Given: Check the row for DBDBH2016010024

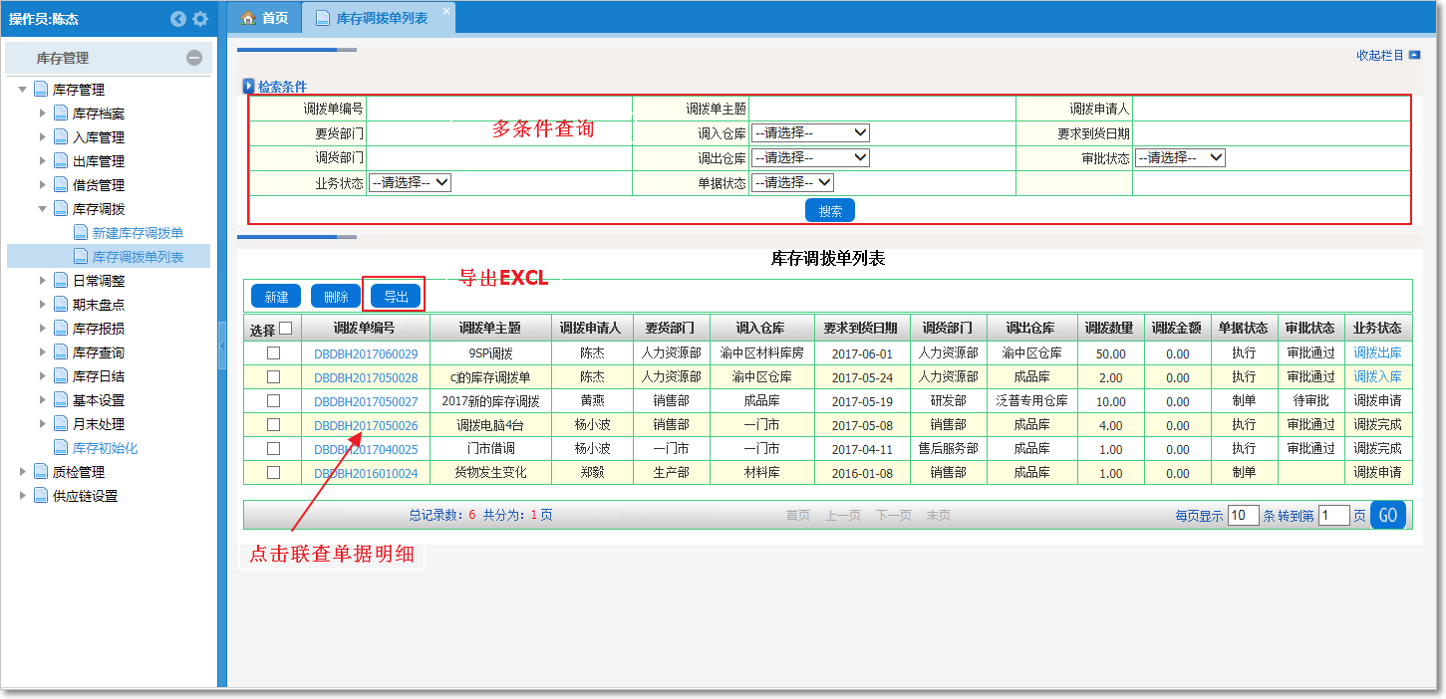Looking at the screenshot, I should tap(273, 473).
